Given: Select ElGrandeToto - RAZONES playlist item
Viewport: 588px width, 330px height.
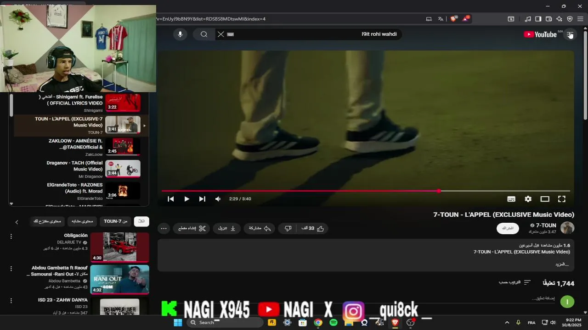Looking at the screenshot, I should pos(81,191).
